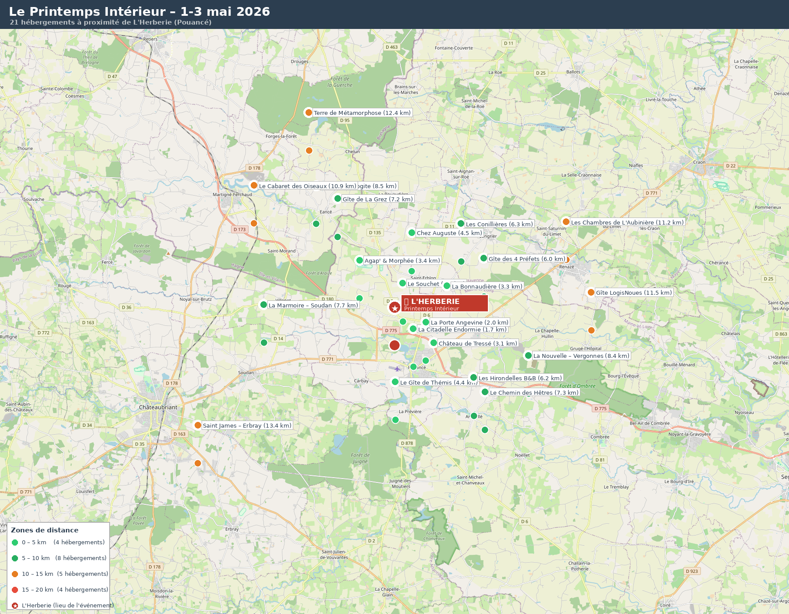This screenshot has width=789, height=614.
Task: Click the large red circle near Pouancé
Action: pyautogui.click(x=394, y=345)
